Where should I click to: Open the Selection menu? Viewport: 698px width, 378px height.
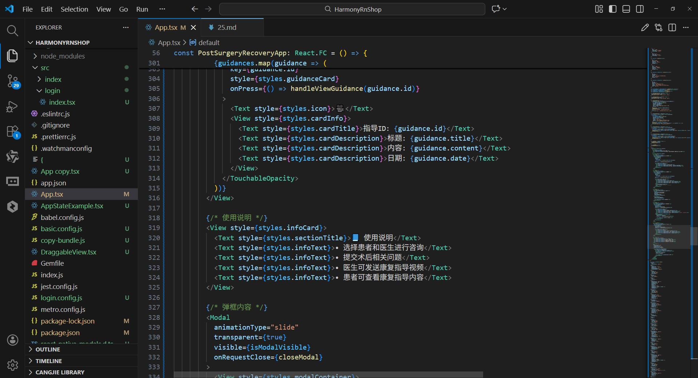pos(74,9)
